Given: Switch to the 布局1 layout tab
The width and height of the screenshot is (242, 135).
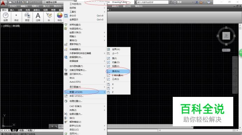Looking at the screenshot, I should (22, 130).
